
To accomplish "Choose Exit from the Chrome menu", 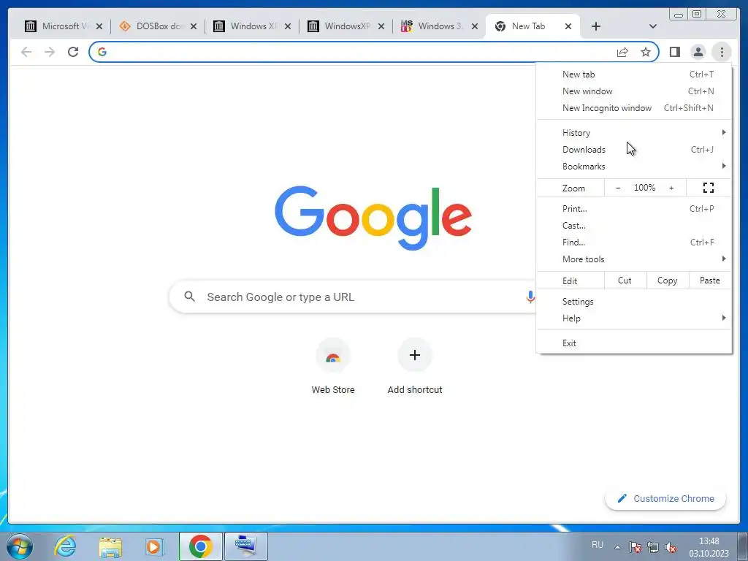I will point(634,343).
